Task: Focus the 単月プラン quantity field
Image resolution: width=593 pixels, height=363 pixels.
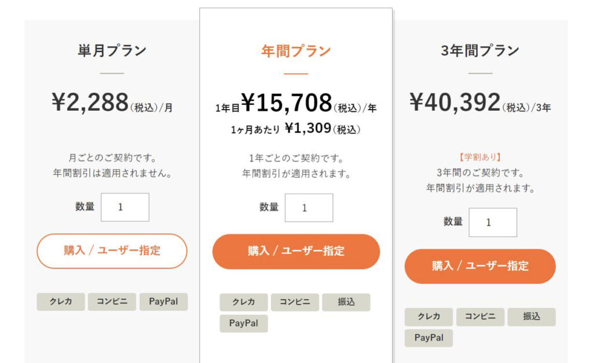Action: point(125,207)
